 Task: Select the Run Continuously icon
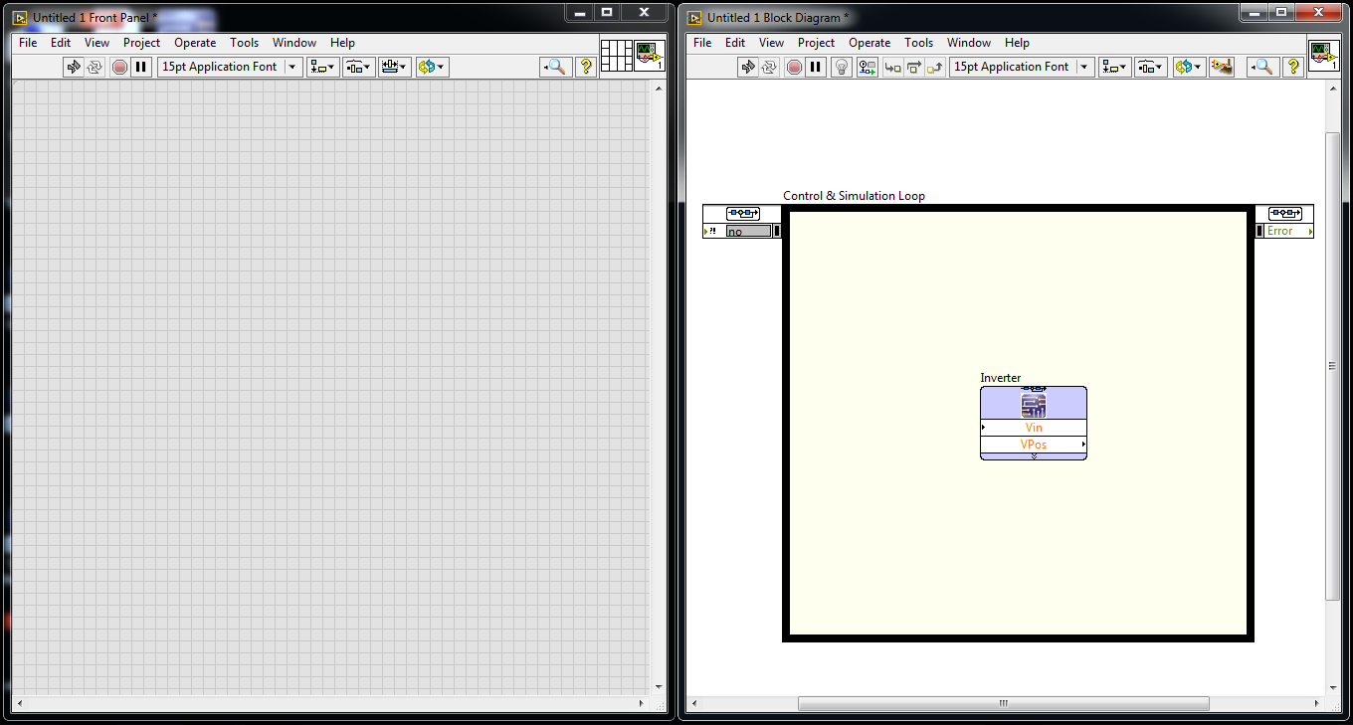tap(768, 67)
